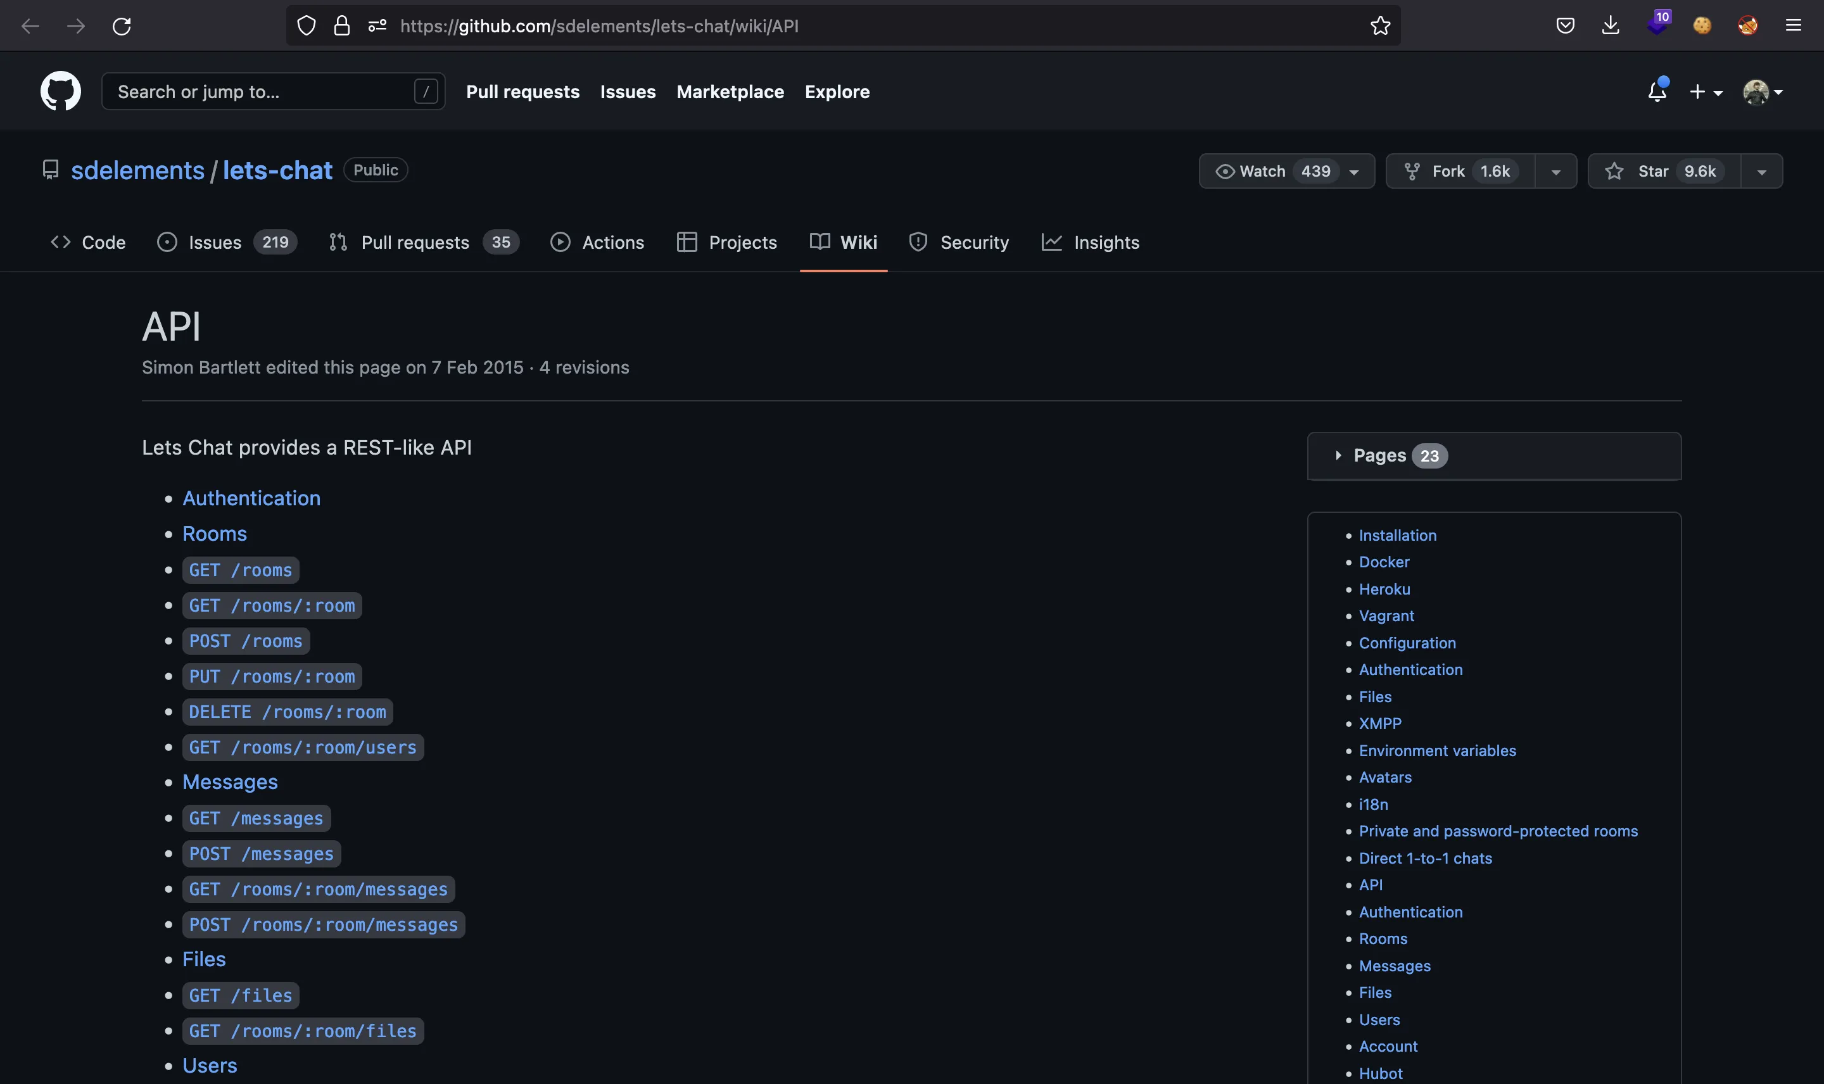Viewport: 1824px width, 1084px height.
Task: Open the create new plus dropdown
Action: click(1706, 92)
